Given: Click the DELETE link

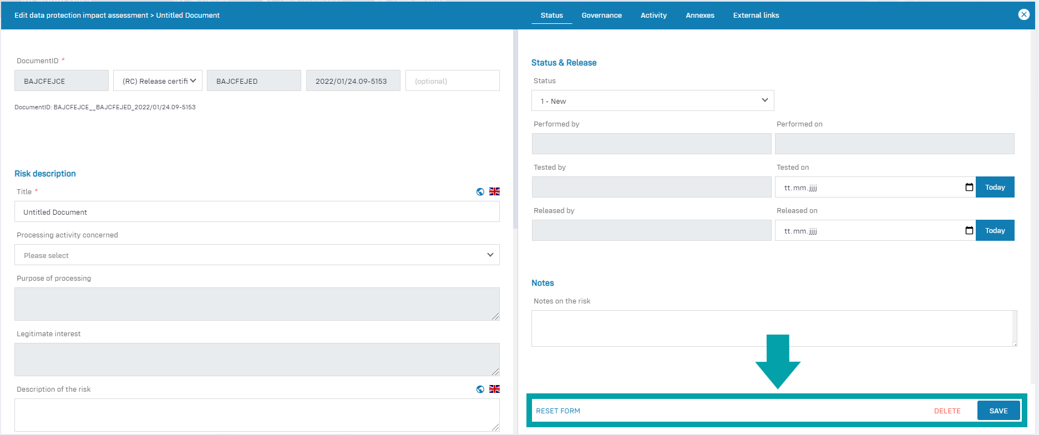Looking at the screenshot, I should coord(947,411).
